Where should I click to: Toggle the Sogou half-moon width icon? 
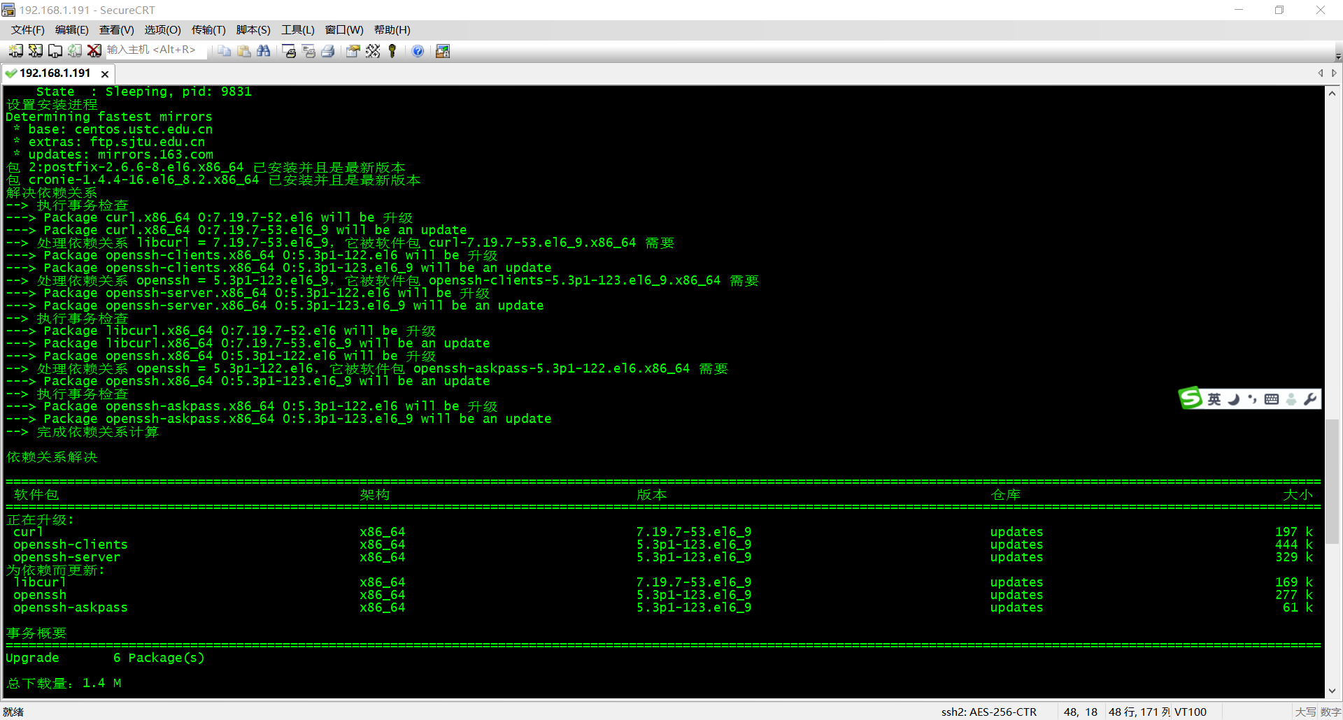click(x=1234, y=399)
